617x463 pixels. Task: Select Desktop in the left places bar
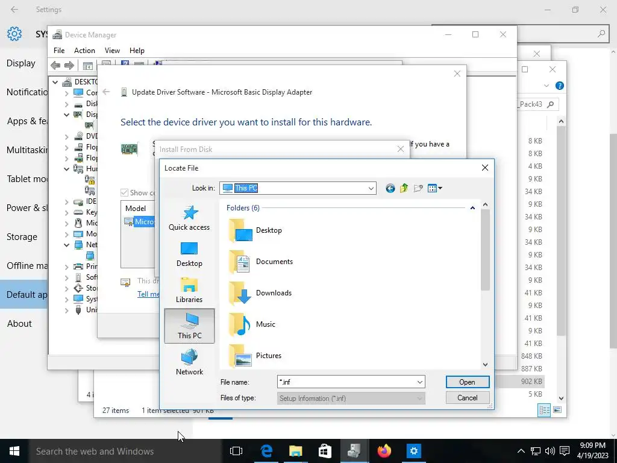[189, 254]
